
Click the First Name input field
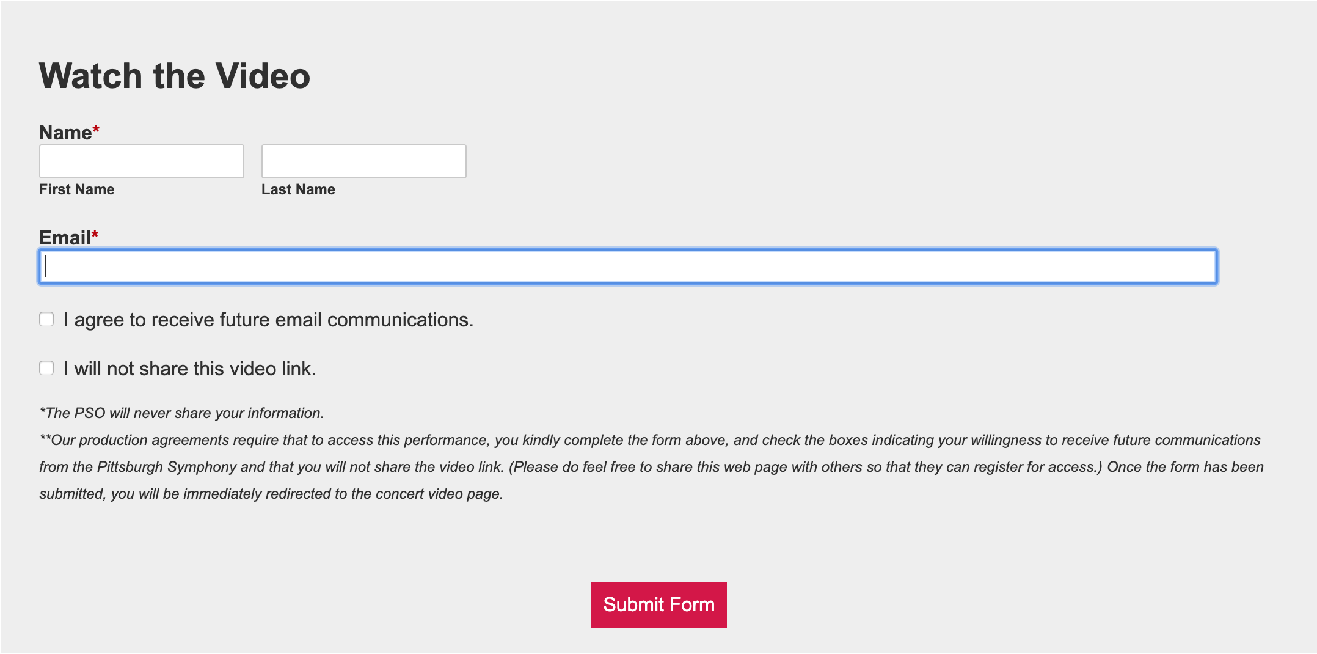coord(142,161)
